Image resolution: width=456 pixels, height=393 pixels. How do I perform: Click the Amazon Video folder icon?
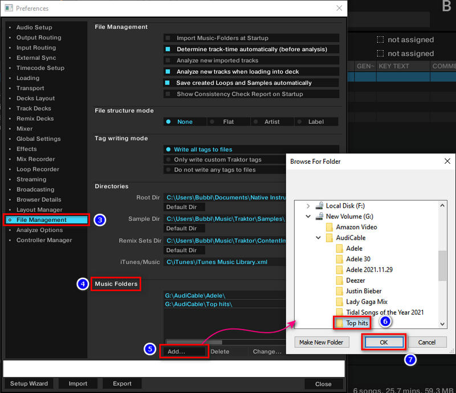[329, 227]
